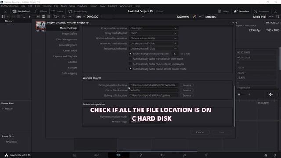Open Project Settings three-dot options menu

[232, 22]
